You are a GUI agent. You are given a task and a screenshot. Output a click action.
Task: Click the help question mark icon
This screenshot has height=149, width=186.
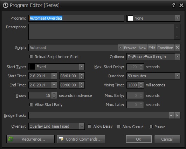click(174, 5)
